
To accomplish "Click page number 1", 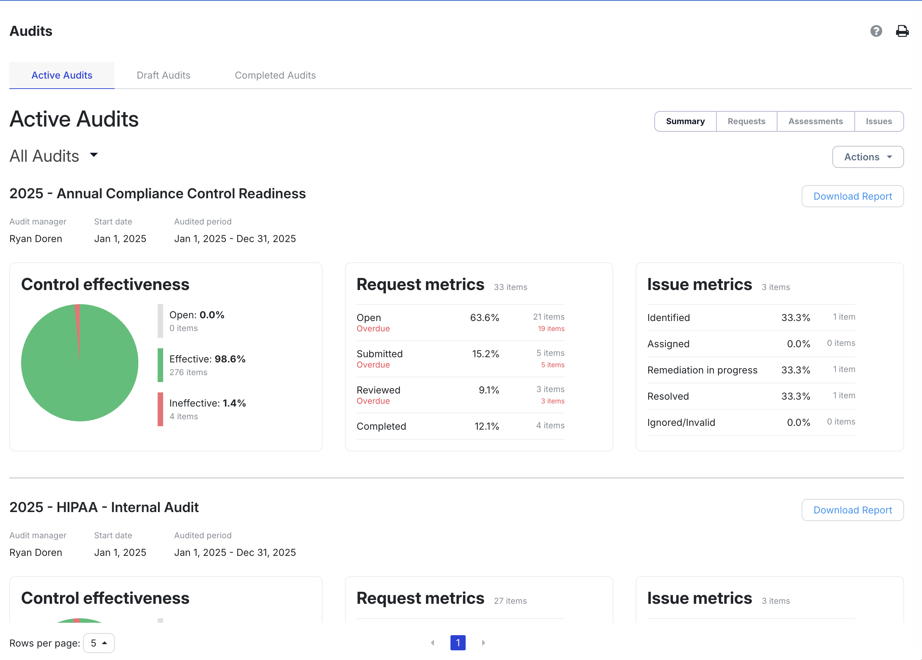I will [x=458, y=642].
